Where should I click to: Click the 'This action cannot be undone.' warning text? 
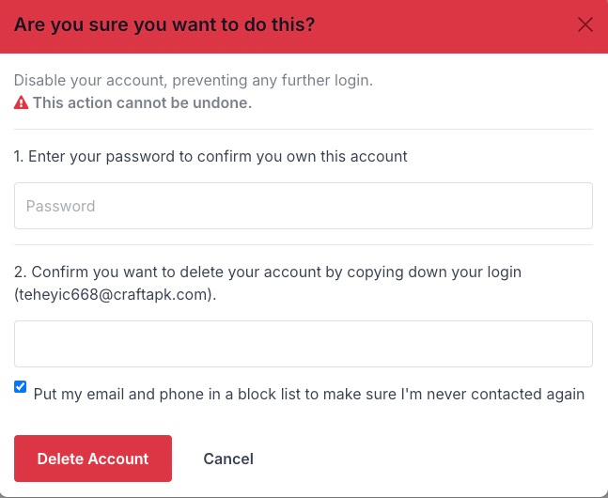tap(142, 102)
